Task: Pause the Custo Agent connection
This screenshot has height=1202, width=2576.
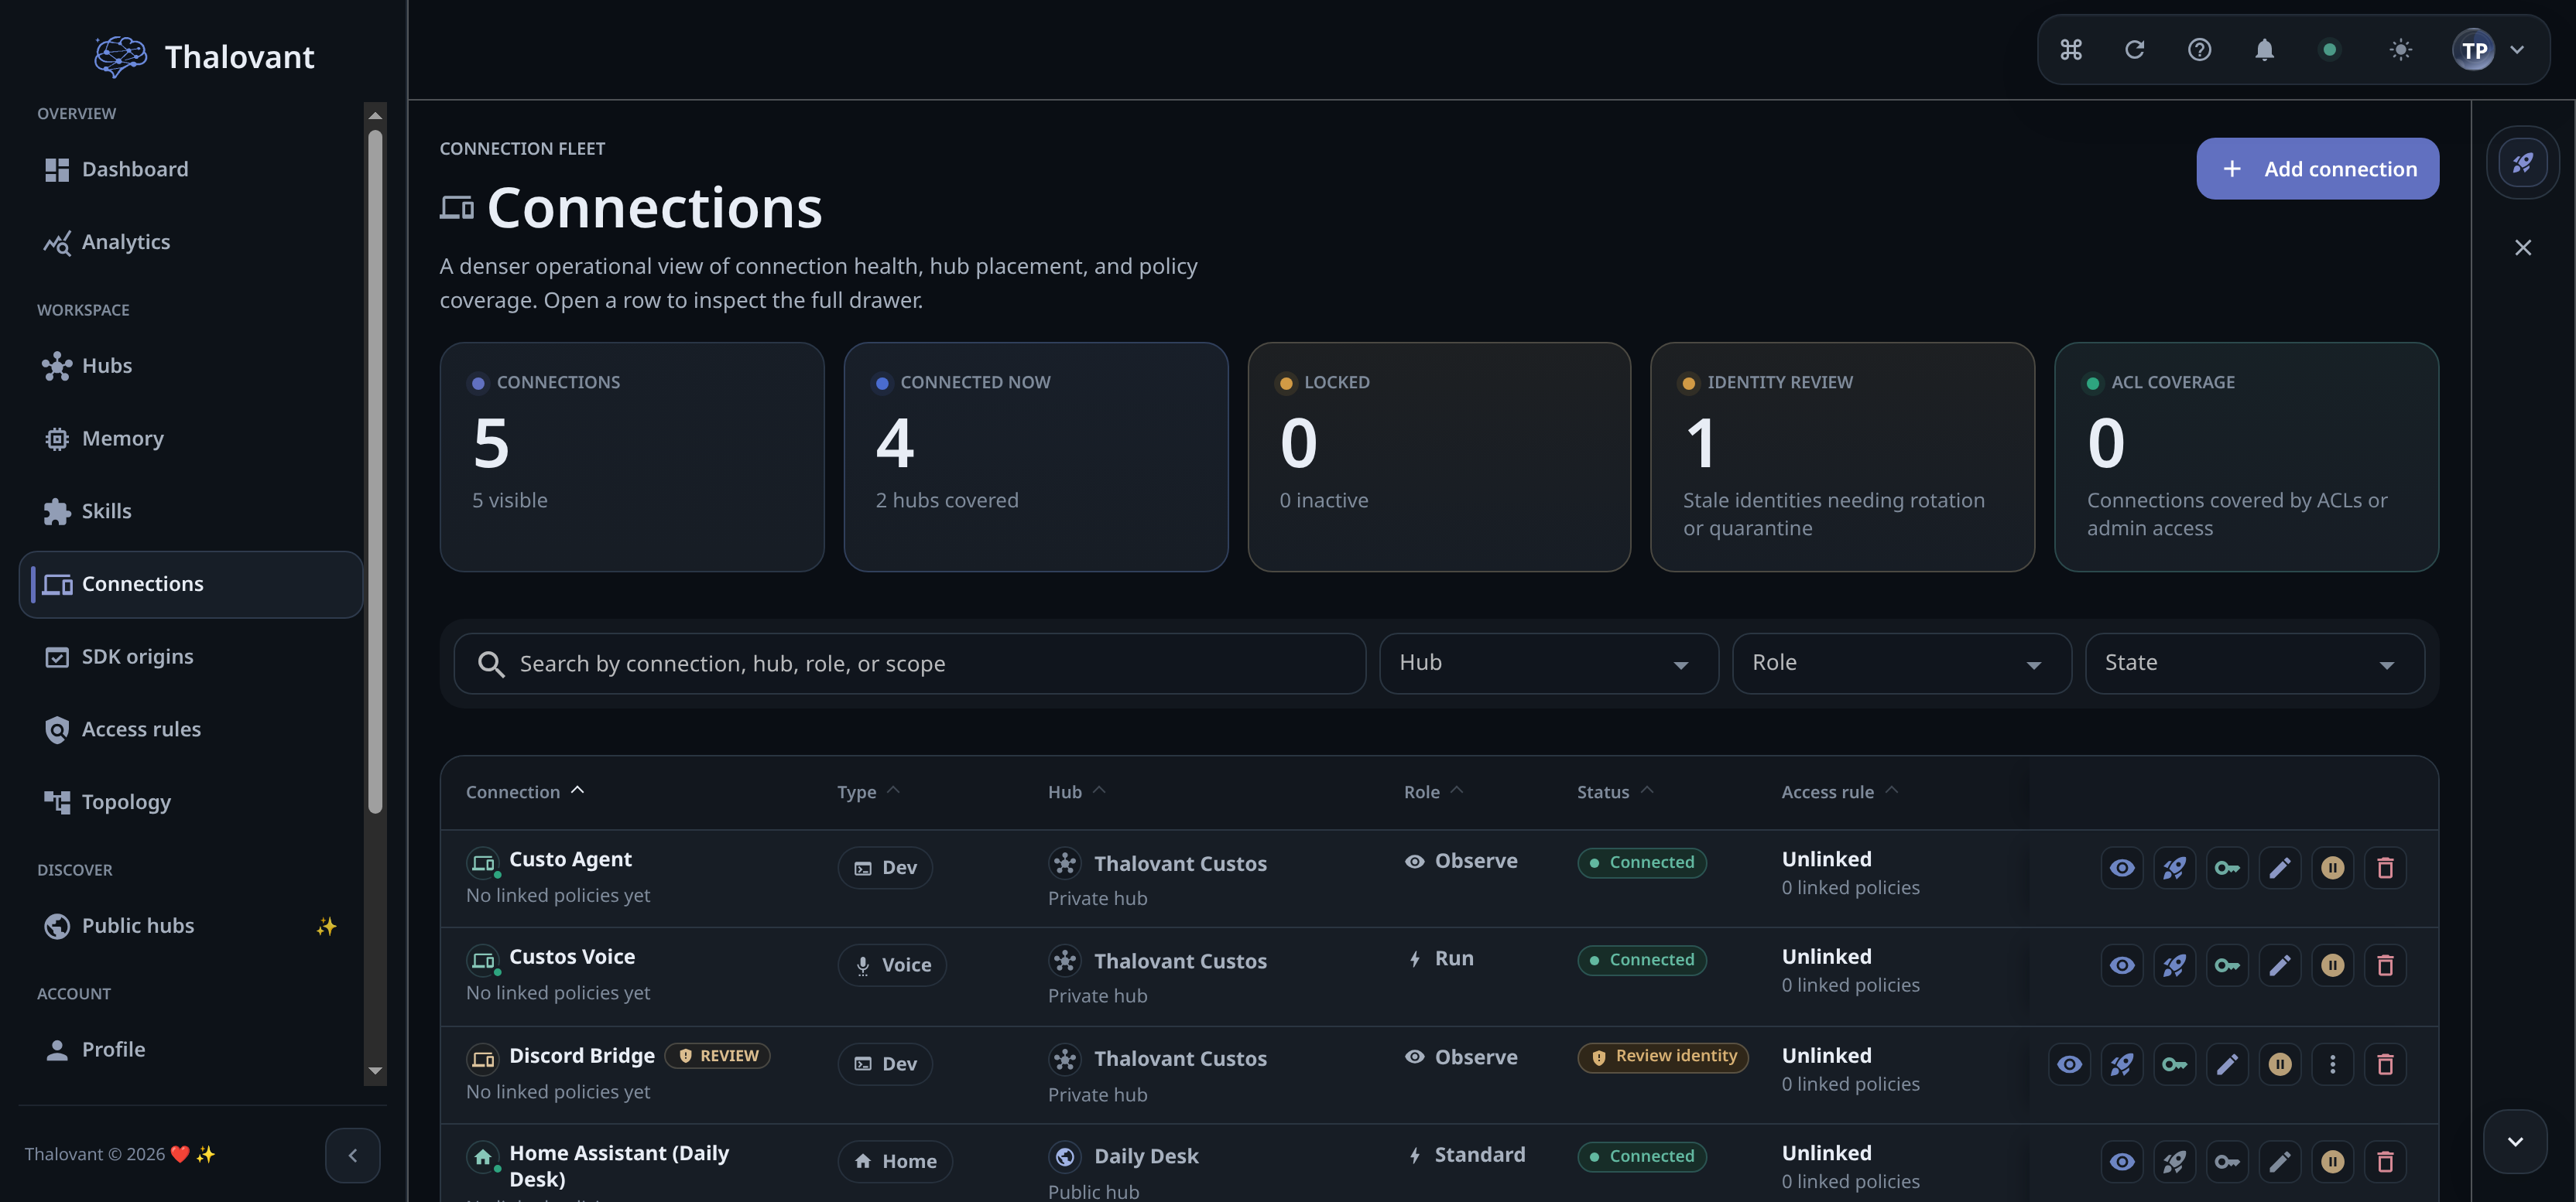Action: tap(2332, 869)
